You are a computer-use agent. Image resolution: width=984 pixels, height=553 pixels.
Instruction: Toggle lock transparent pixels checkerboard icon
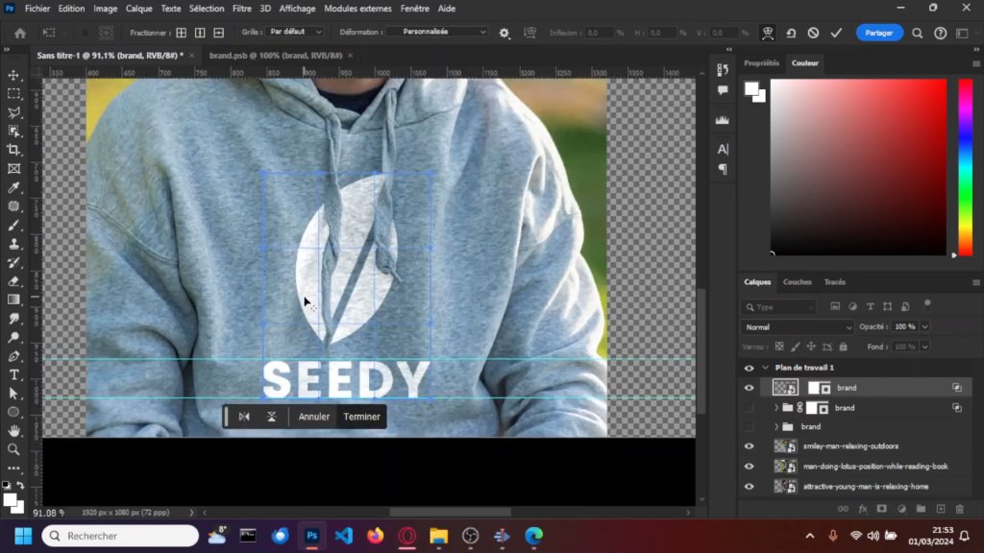point(779,347)
